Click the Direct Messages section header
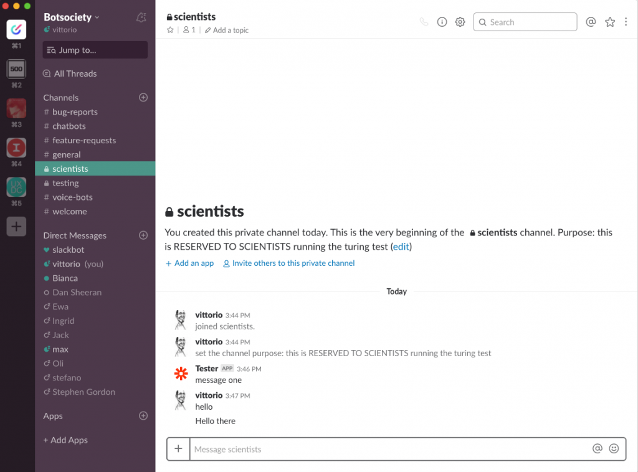Viewport: 638px width, 472px height. [75, 235]
